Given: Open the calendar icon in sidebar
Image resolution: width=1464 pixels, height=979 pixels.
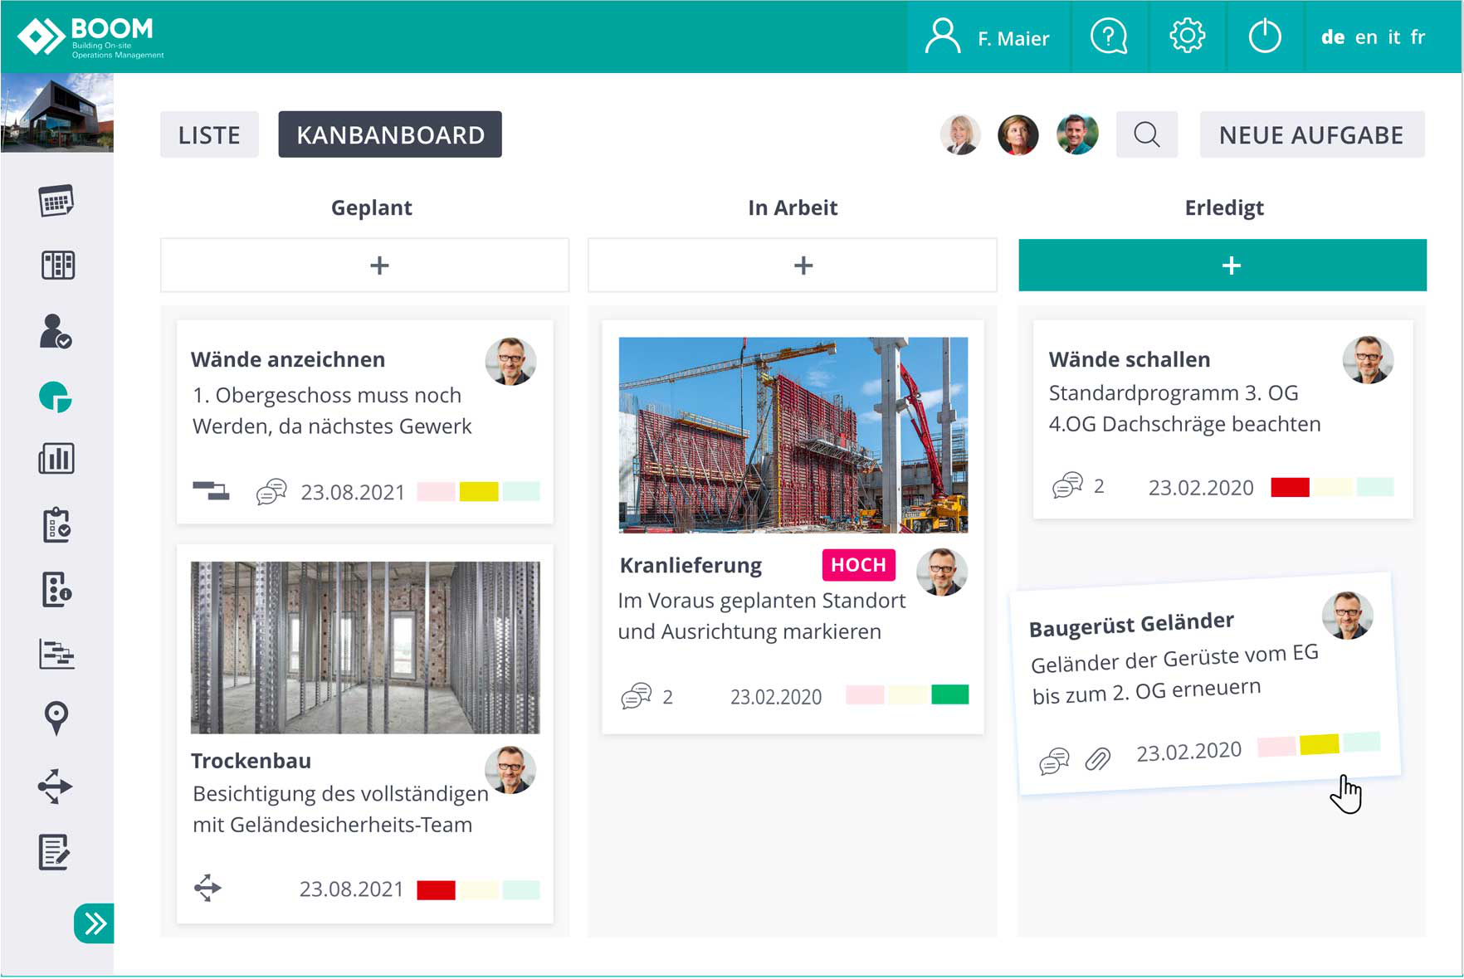Looking at the screenshot, I should point(56,201).
